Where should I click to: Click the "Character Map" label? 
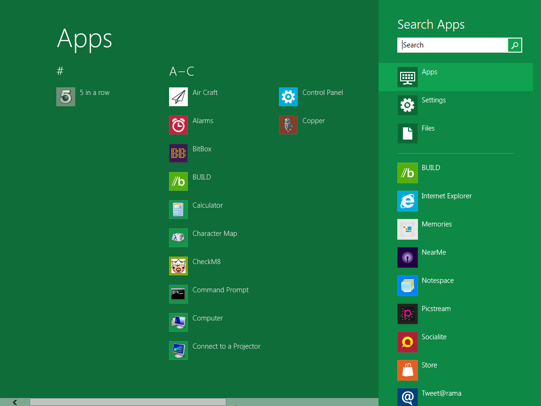pyautogui.click(x=215, y=234)
